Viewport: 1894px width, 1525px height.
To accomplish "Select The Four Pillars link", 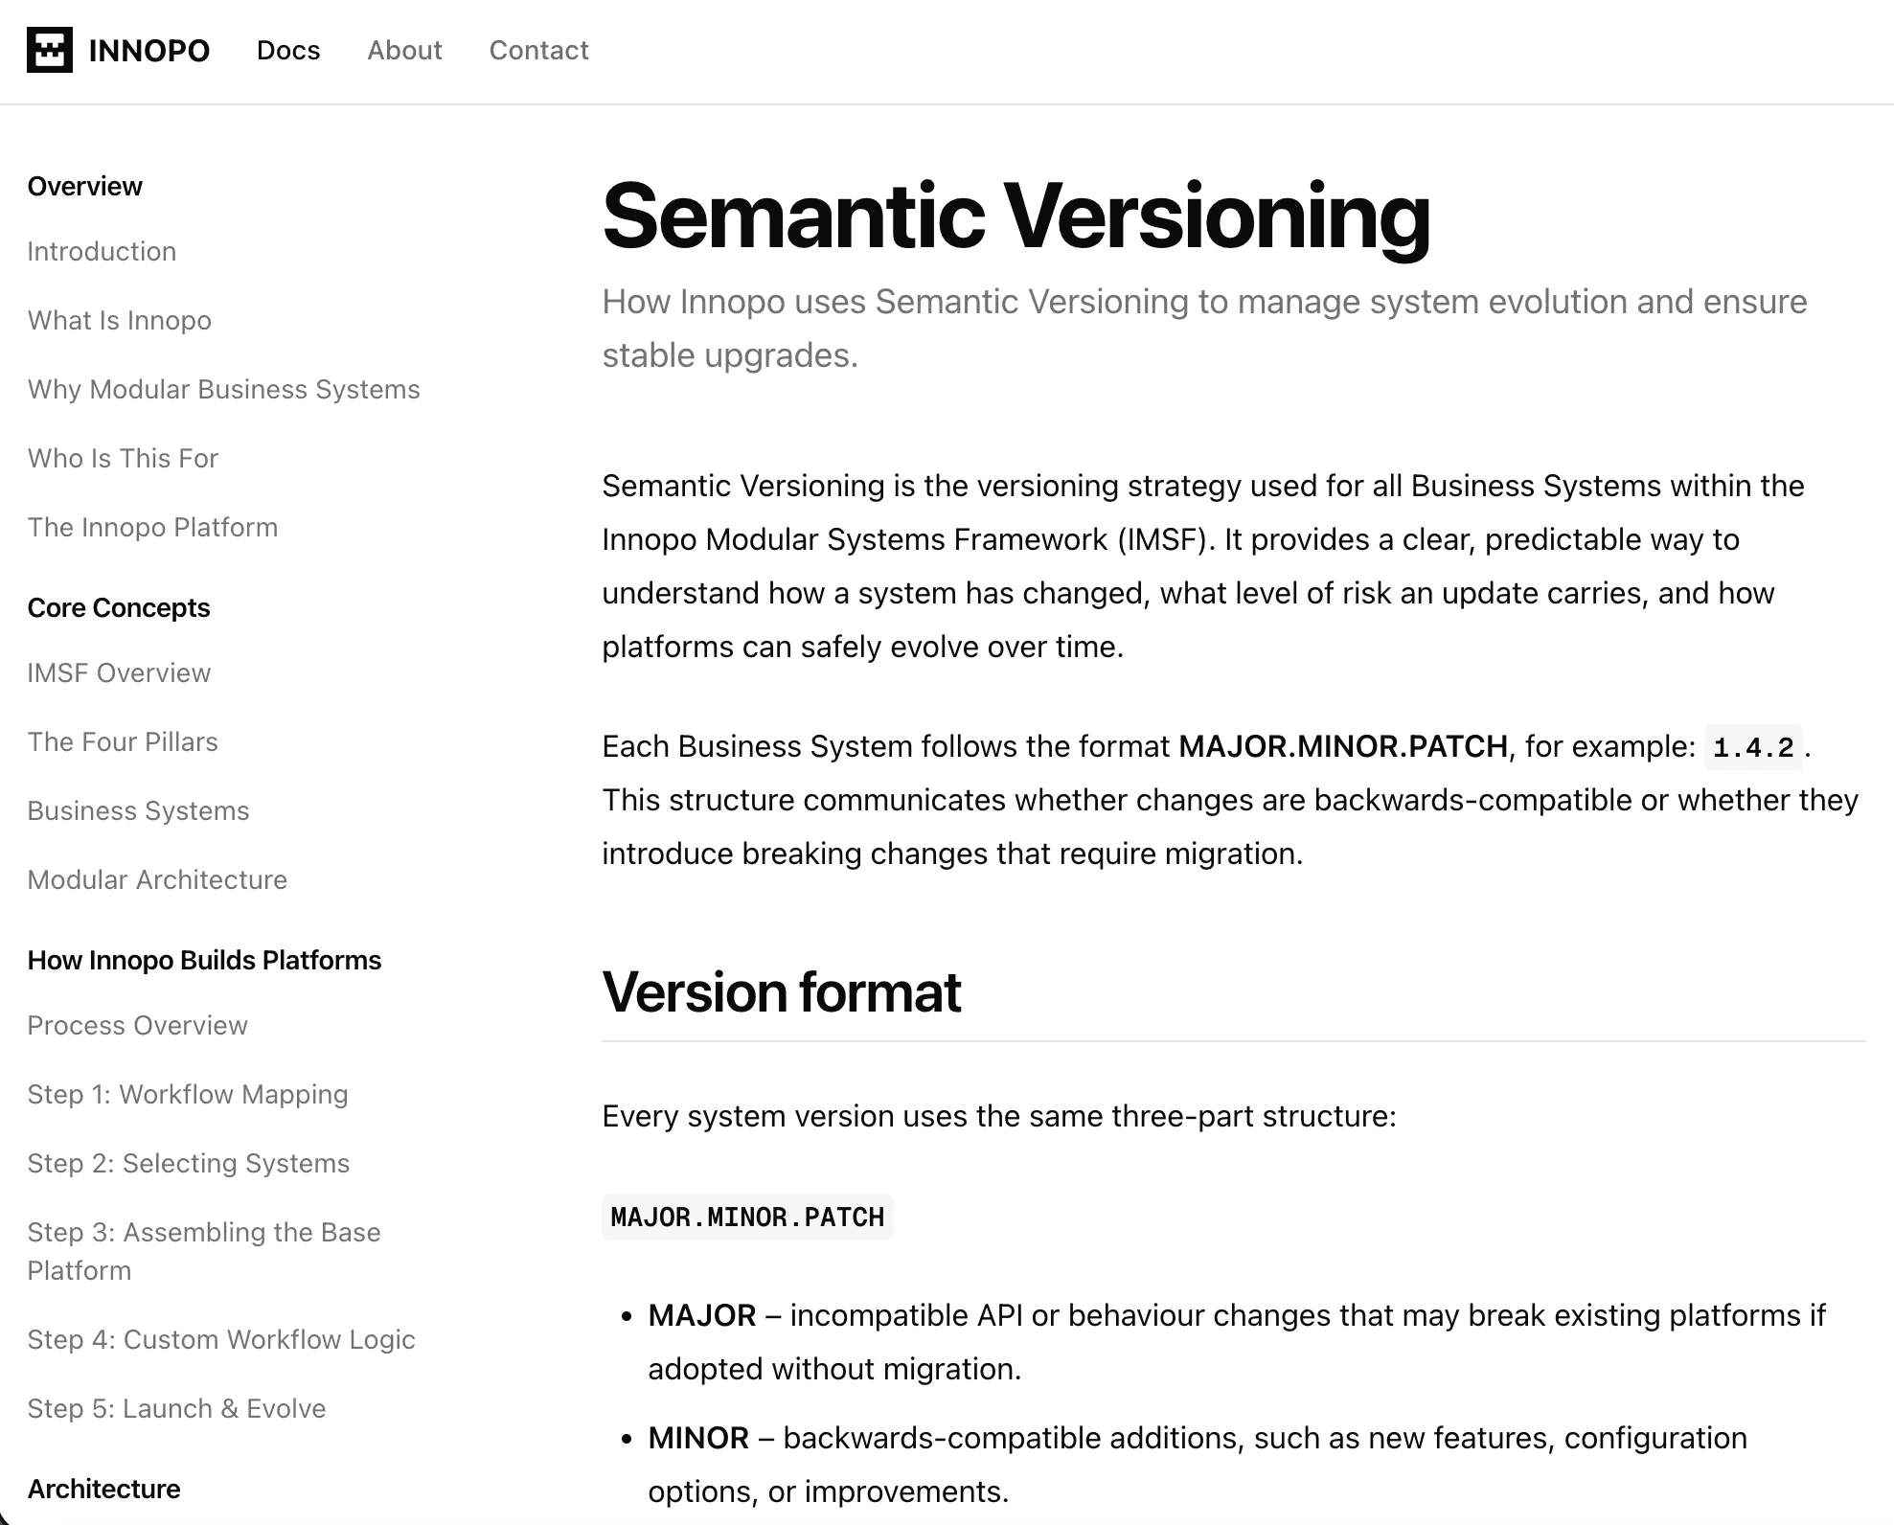I will (x=123, y=741).
